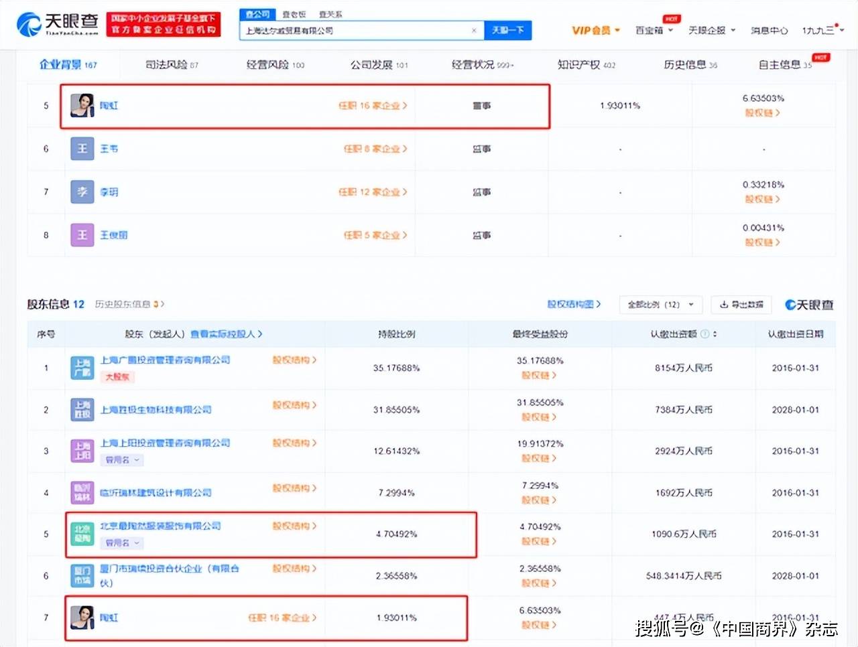Switch to the 查老板 search tab
The width and height of the screenshot is (858, 647).
click(294, 14)
